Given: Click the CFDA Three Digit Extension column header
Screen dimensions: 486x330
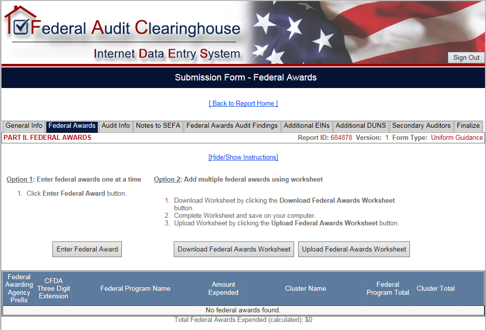Looking at the screenshot, I should 53,289.
